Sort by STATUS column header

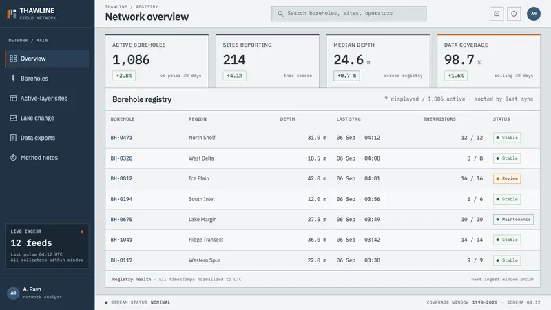pos(501,119)
